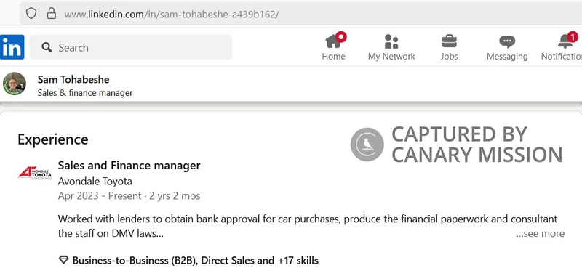This screenshot has width=582, height=276.
Task: Click the magnifier icon in search box
Action: point(47,47)
